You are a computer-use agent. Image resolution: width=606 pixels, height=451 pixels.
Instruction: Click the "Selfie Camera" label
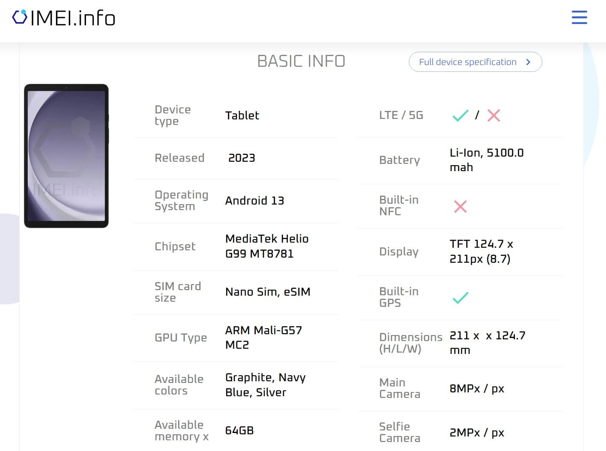pyautogui.click(x=399, y=432)
